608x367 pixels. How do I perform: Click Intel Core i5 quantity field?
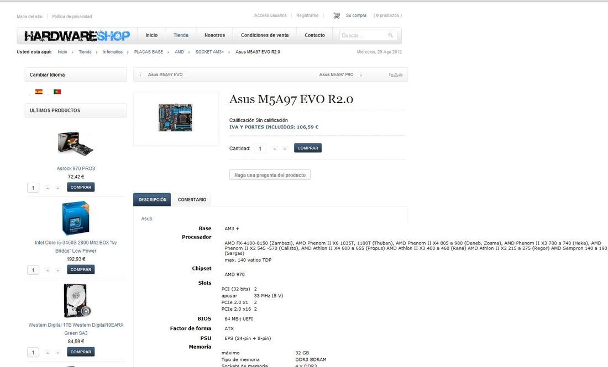[33, 270]
